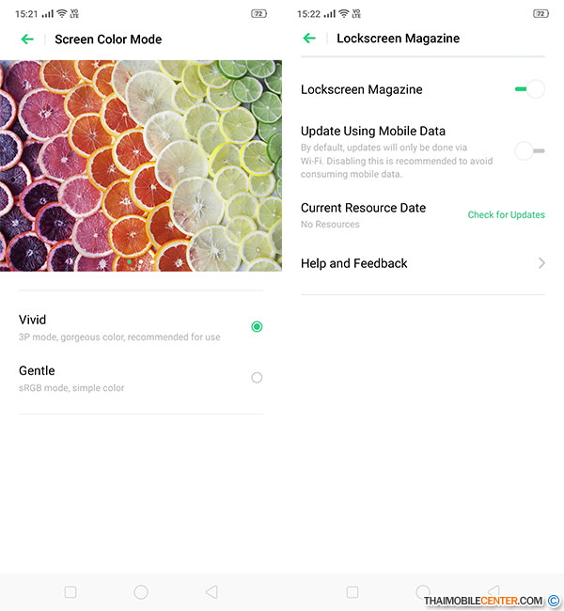Enable Update Using Mobile Data switch

[x=530, y=151]
